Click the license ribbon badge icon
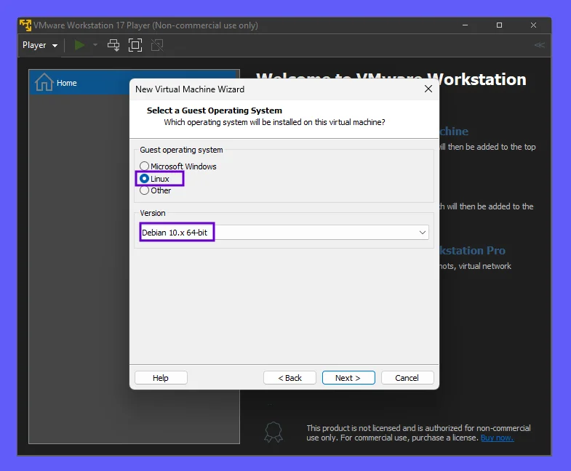The height and width of the screenshot is (471, 571). tap(273, 432)
